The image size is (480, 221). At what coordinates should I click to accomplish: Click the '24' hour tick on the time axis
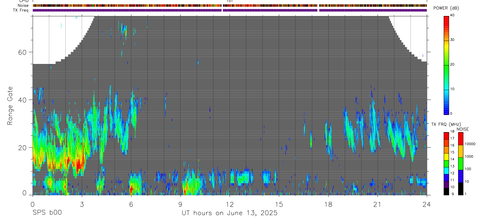tap(427, 204)
